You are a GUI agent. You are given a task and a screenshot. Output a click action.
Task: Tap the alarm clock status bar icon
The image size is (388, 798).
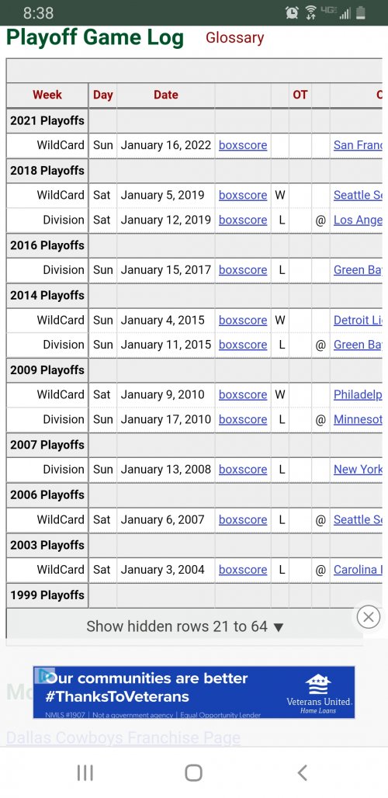(x=292, y=12)
